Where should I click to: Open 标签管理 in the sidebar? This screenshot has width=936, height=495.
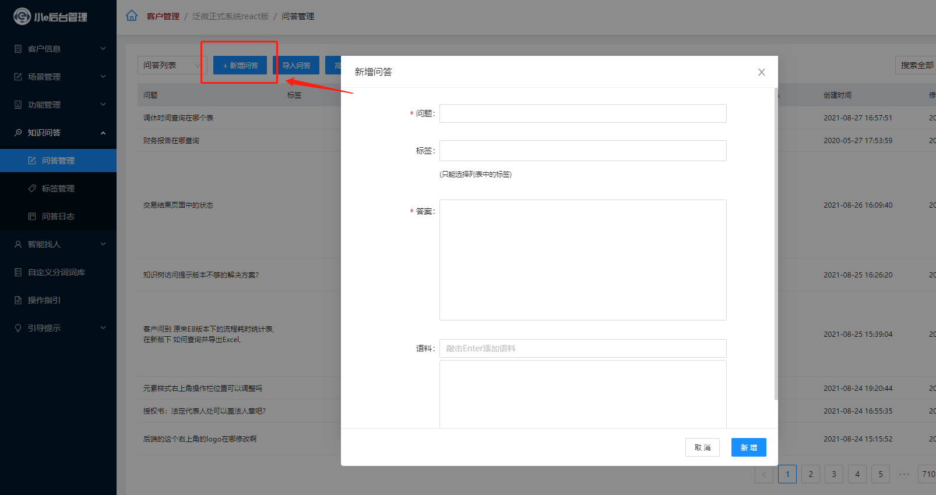click(x=58, y=188)
